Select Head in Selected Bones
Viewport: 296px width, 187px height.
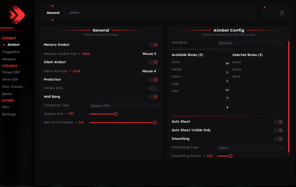coord(237,62)
